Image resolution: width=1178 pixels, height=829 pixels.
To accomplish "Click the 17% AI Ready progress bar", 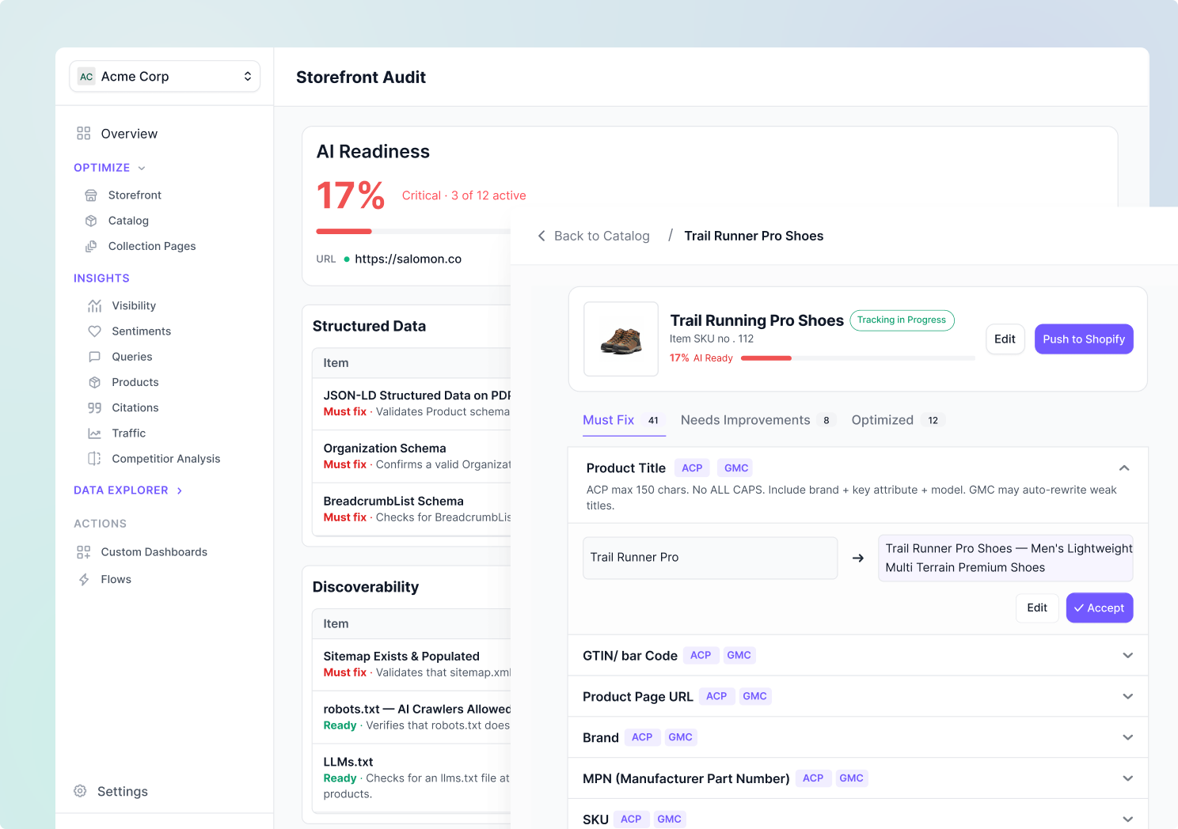I will pyautogui.click(x=857, y=358).
